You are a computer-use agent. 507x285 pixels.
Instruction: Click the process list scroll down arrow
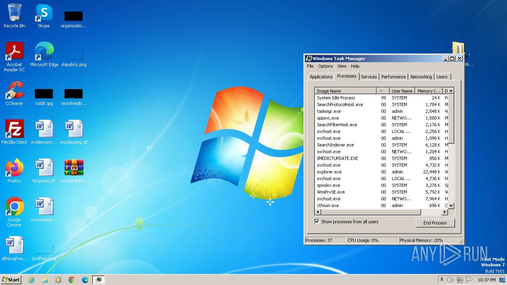click(451, 206)
